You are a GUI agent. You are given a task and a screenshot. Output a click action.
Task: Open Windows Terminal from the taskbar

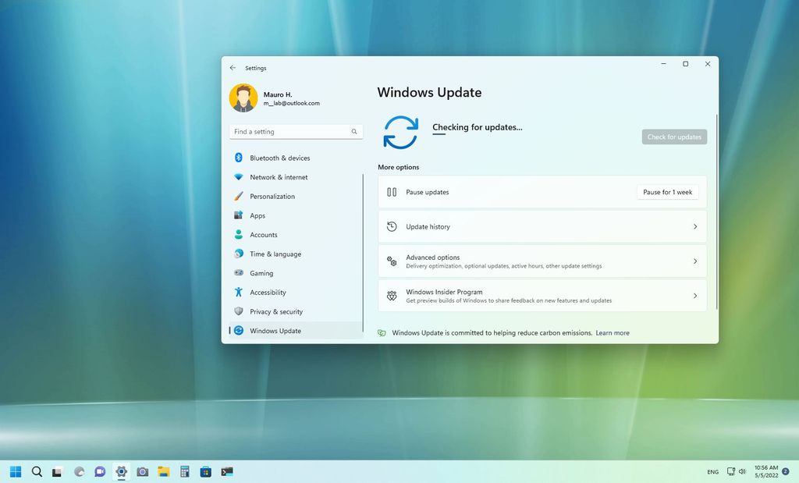(x=227, y=471)
